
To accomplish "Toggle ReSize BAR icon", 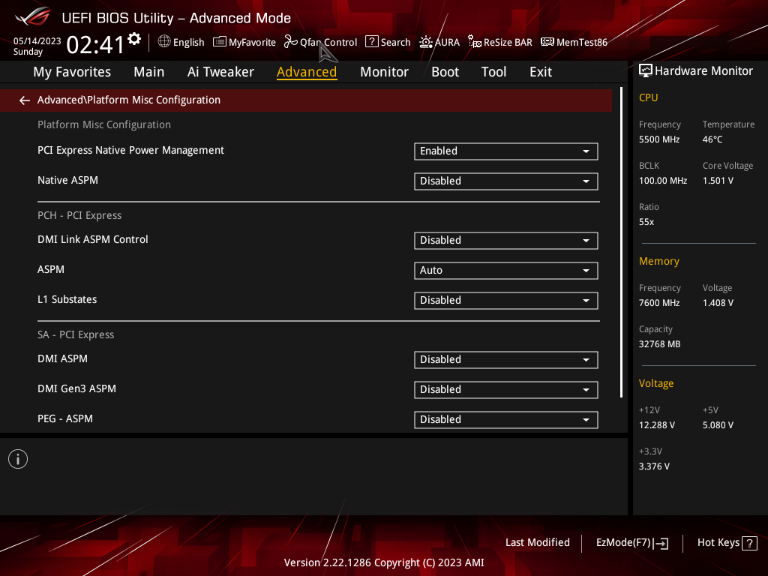I will pos(474,42).
